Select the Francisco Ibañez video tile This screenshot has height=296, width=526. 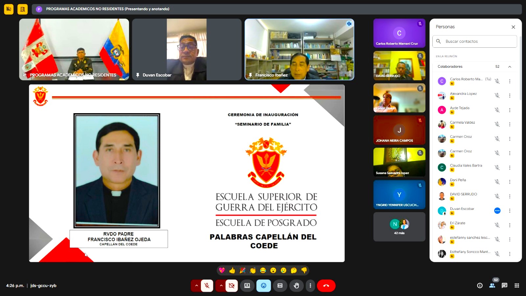point(299,49)
